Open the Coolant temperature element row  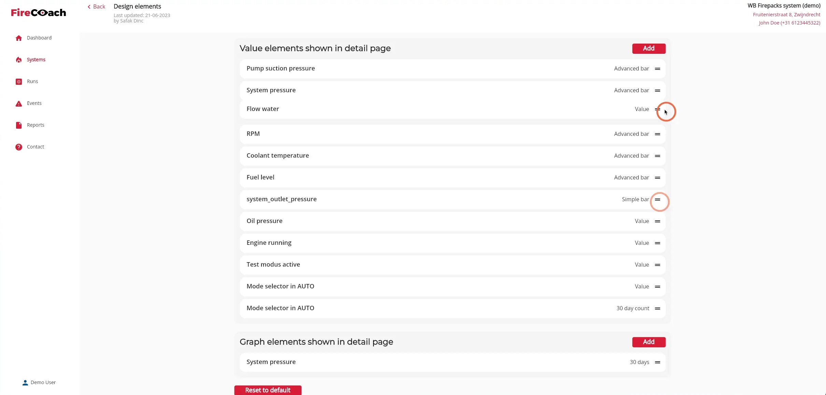click(453, 156)
